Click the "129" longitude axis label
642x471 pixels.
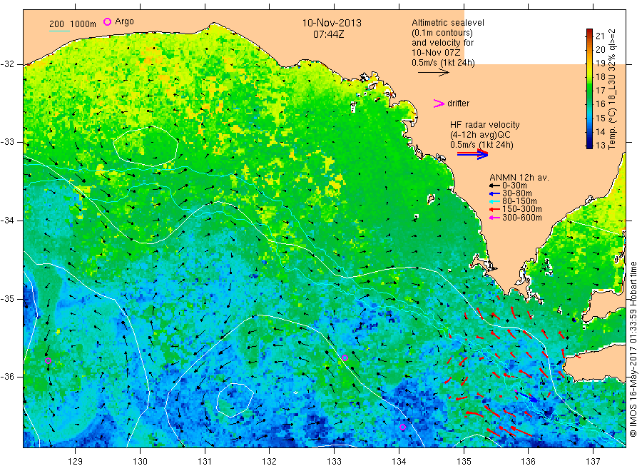(76, 462)
